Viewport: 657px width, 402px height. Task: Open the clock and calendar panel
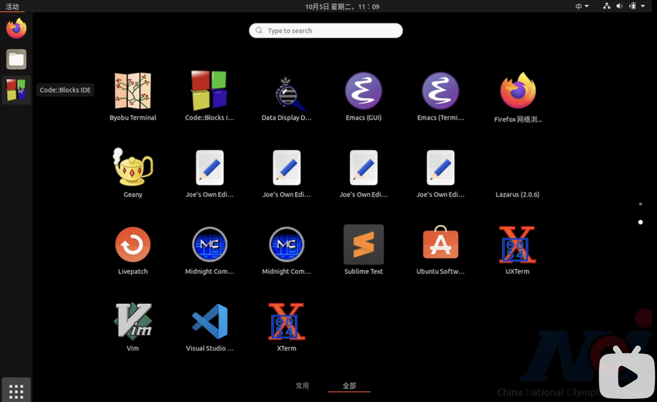coord(342,7)
